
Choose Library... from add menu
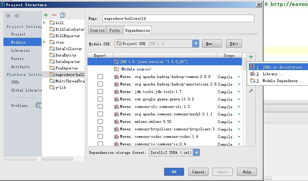pos(279,74)
